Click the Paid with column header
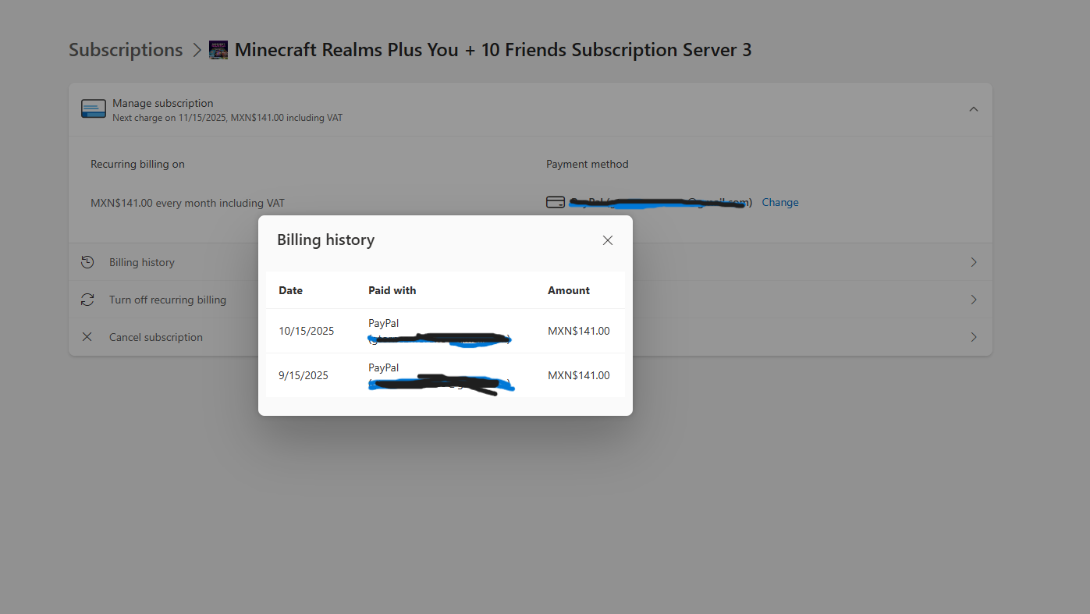Viewport: 1090px width, 614px height. pyautogui.click(x=392, y=290)
